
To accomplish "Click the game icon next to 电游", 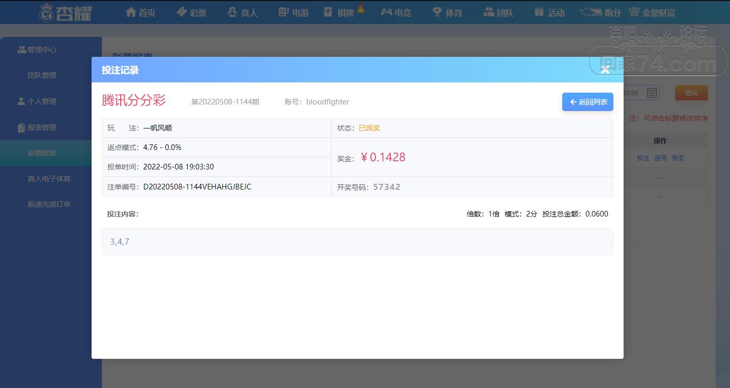I will coord(283,12).
